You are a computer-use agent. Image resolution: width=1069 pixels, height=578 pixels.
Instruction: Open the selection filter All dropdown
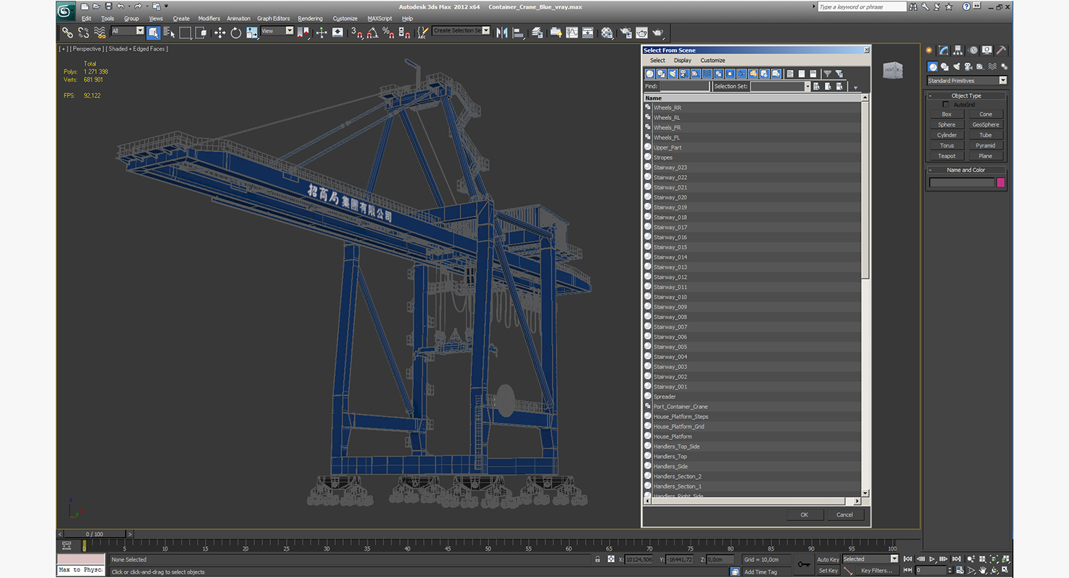click(128, 31)
